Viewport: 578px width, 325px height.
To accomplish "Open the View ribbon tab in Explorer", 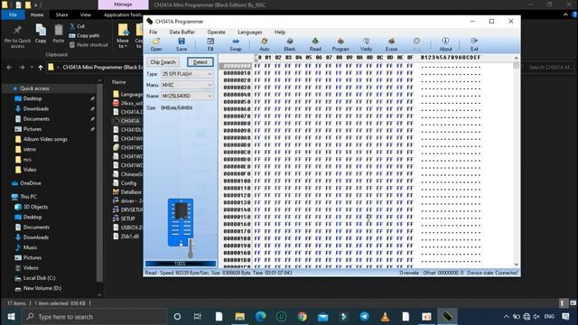I will [86, 14].
